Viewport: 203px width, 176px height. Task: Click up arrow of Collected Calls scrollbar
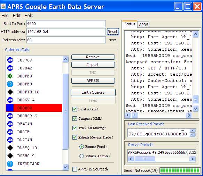coord(65,59)
